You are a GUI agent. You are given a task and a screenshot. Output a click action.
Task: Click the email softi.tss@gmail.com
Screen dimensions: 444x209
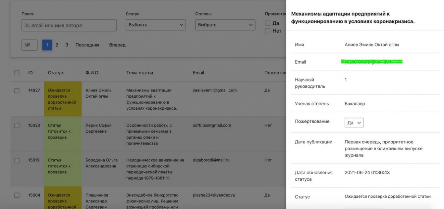click(212, 125)
